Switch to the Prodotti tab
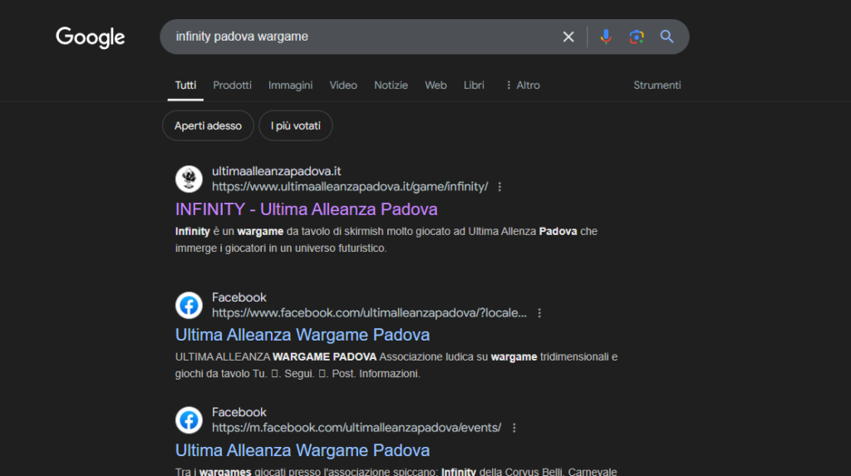This screenshot has height=476, width=851. click(x=233, y=86)
